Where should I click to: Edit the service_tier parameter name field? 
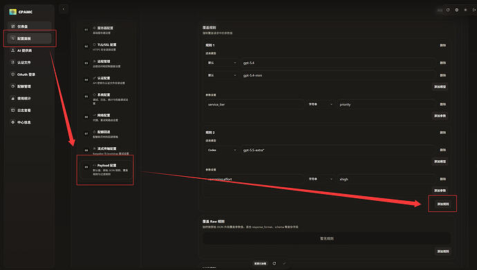tap(254, 104)
